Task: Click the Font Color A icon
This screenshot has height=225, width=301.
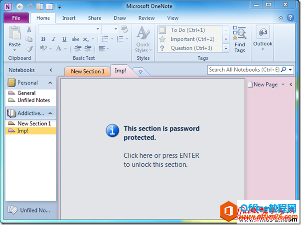Action: click(x=58, y=48)
